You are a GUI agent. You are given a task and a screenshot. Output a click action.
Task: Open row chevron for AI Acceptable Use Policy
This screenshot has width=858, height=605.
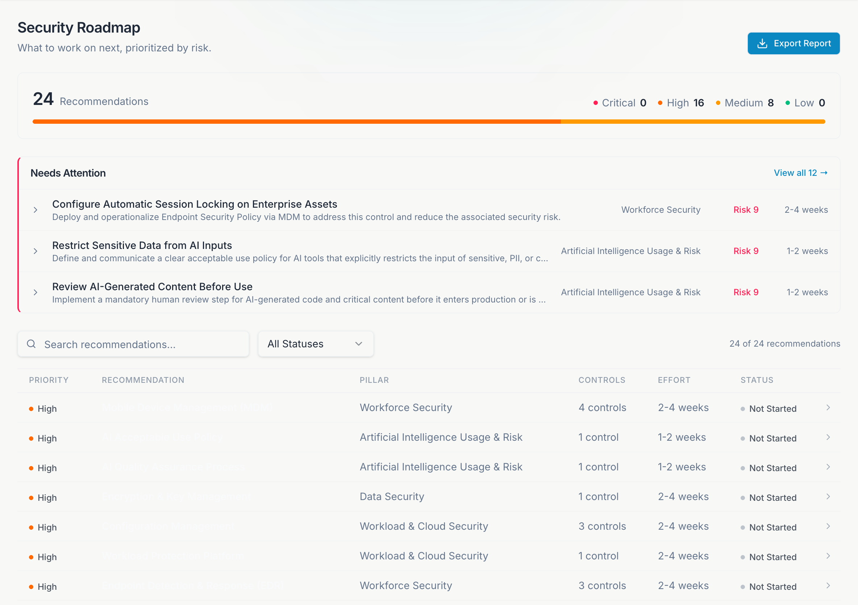(828, 437)
